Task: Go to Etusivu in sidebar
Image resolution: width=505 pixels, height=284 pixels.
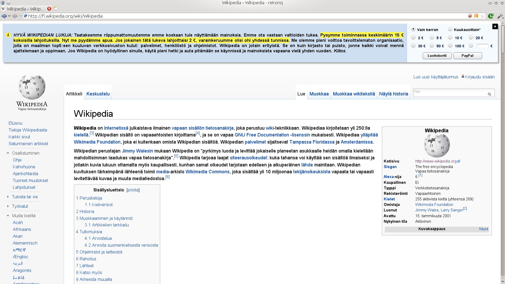Action: click(16, 123)
